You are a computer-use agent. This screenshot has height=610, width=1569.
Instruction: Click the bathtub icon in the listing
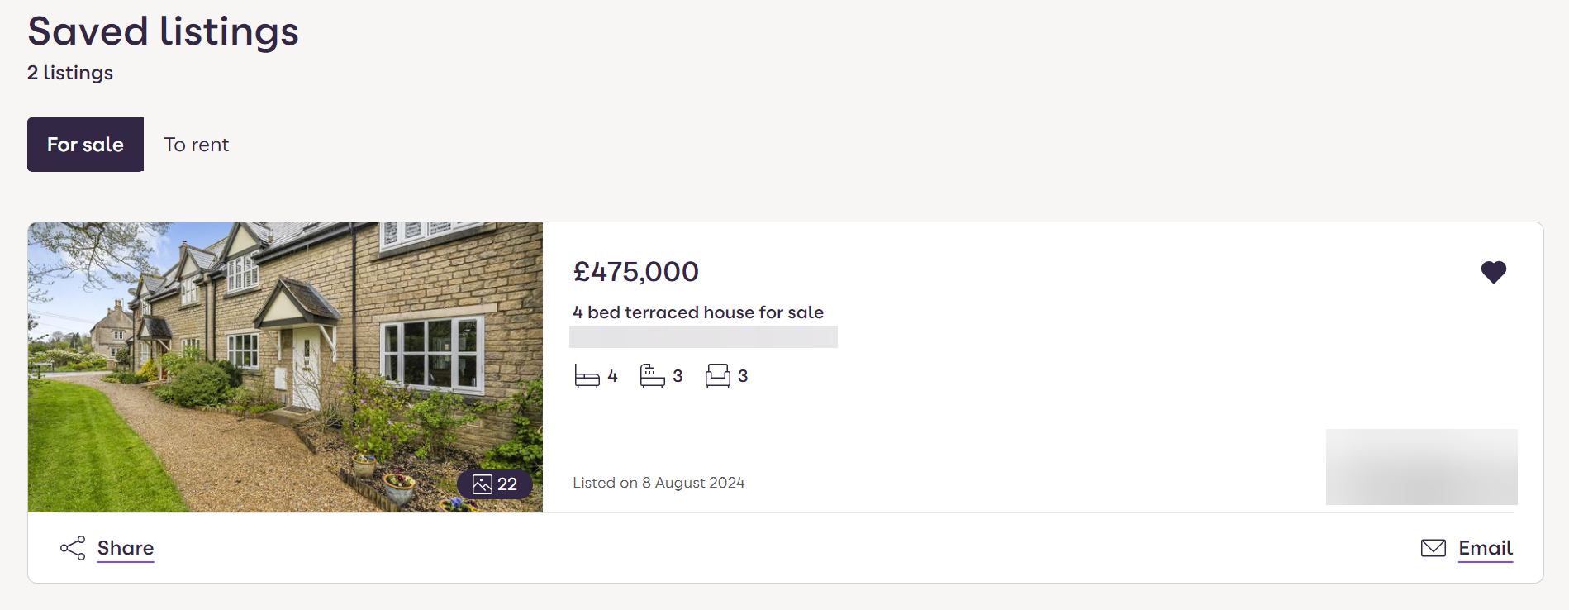[652, 376]
